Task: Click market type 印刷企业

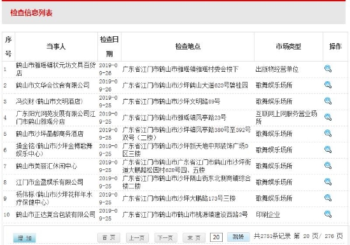Action: 268,215
